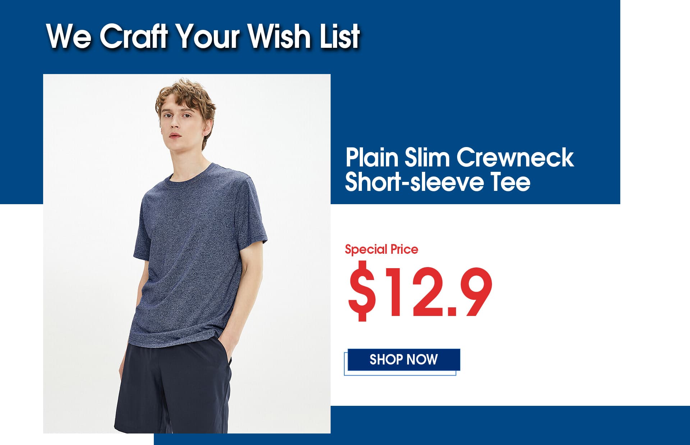
Task: Click the word 'Plain' in product title
Action: [372, 157]
